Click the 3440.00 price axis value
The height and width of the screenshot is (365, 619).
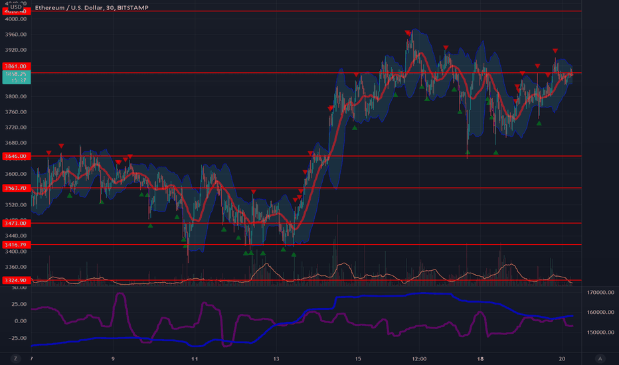(x=16, y=236)
